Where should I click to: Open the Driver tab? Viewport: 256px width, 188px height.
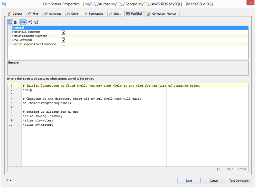click(73, 14)
